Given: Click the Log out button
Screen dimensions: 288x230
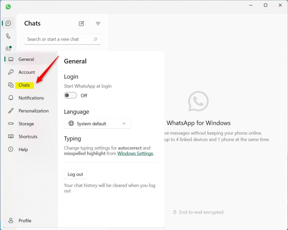Looking at the screenshot, I should pos(75,174).
